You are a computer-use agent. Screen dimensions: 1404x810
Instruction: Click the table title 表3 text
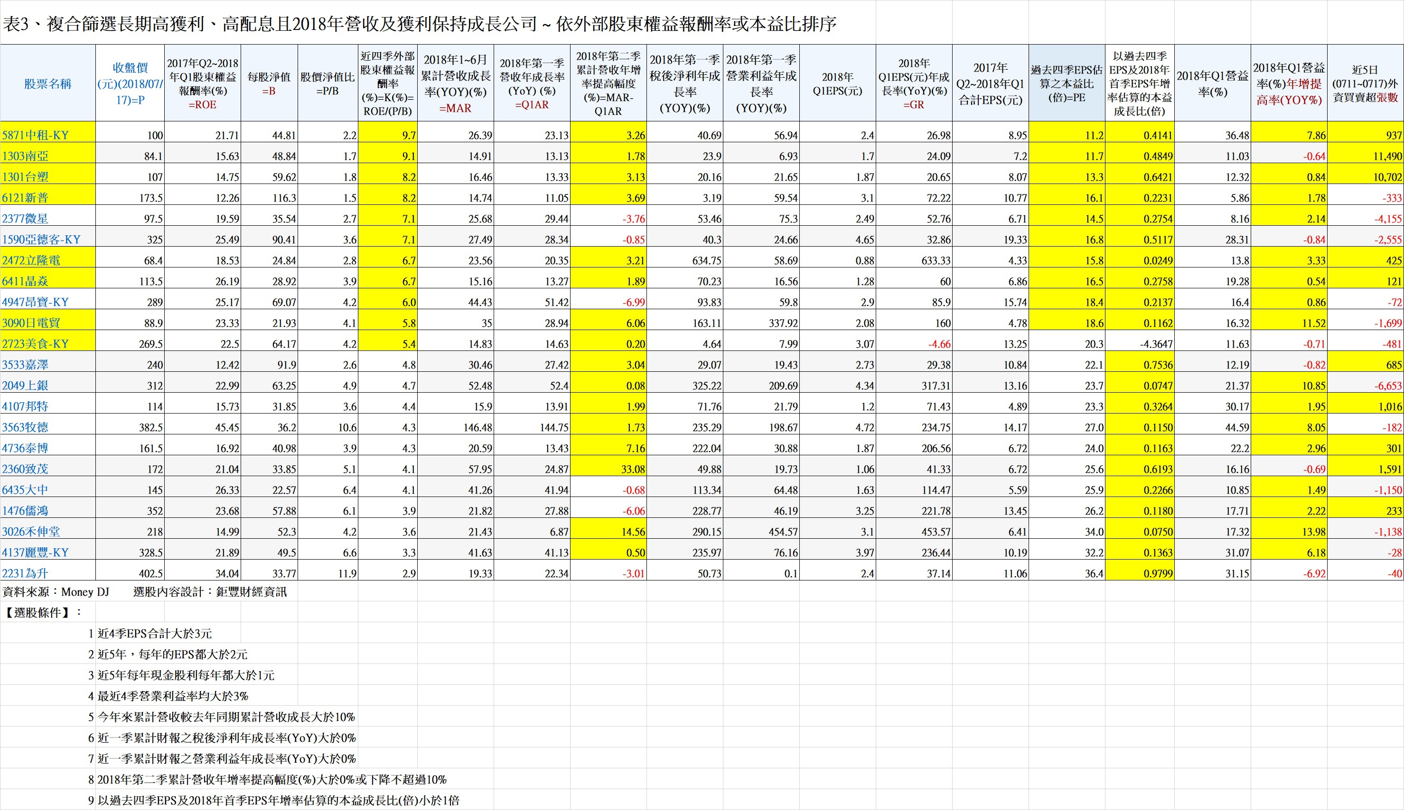(419, 24)
